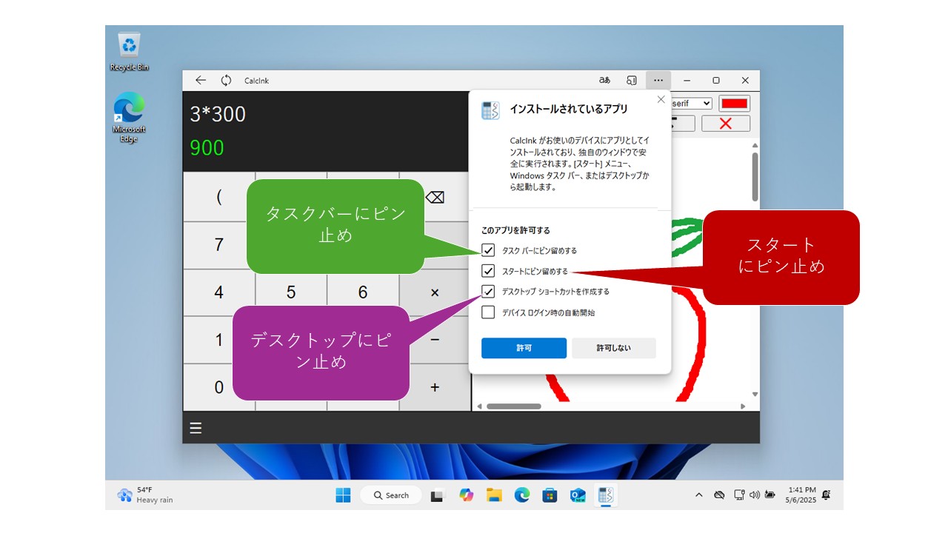Click the cloud sync tray icon

pyautogui.click(x=719, y=495)
